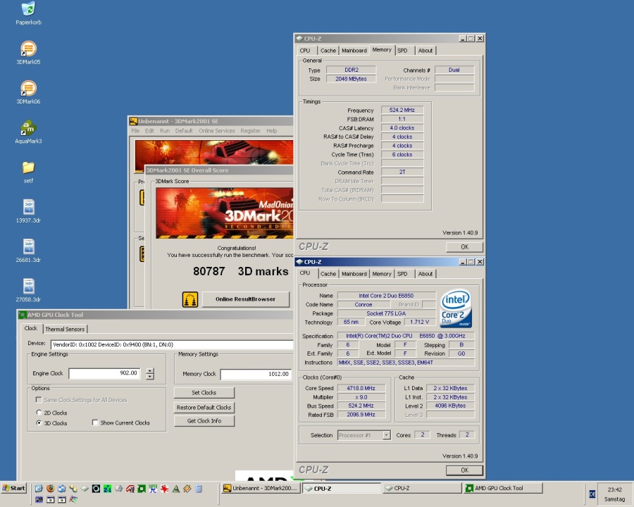Screen dimensions: 634x507
Task: Open the Outlook Express quick launch icon
Action: (61, 489)
